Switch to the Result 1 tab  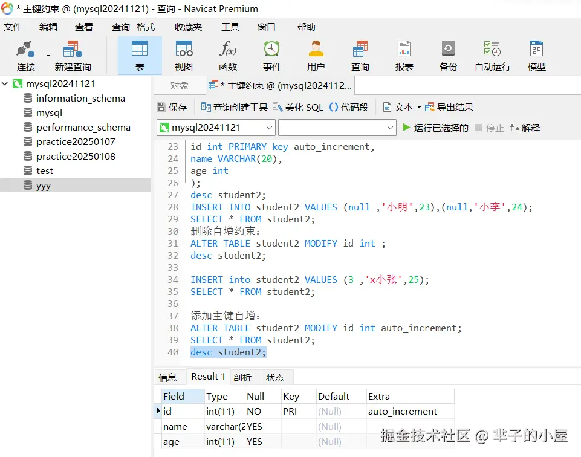click(x=208, y=377)
